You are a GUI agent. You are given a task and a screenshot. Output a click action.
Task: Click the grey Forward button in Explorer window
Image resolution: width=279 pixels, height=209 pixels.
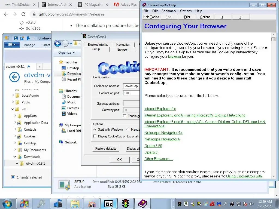[65, 43]
